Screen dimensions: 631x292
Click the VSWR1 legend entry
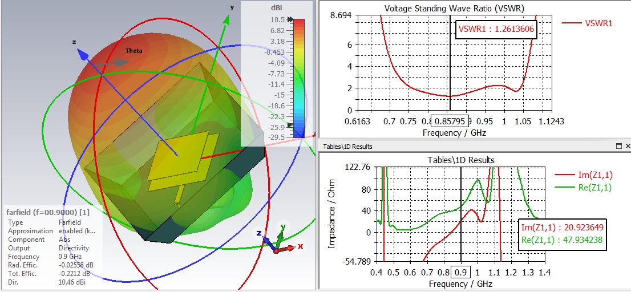[587, 23]
